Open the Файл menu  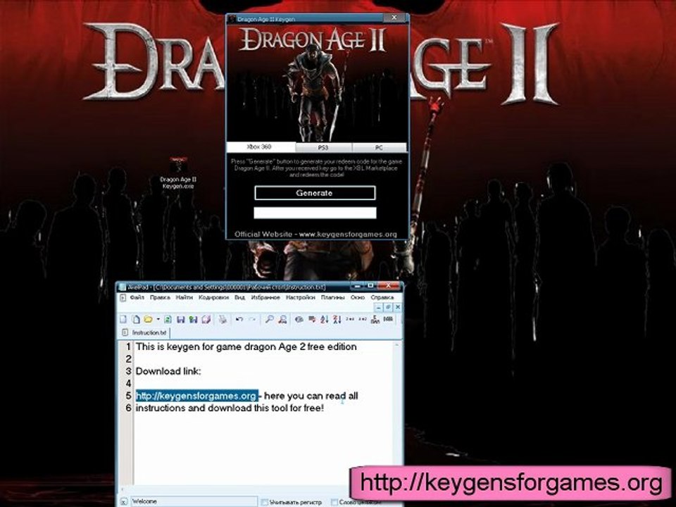coord(137,297)
